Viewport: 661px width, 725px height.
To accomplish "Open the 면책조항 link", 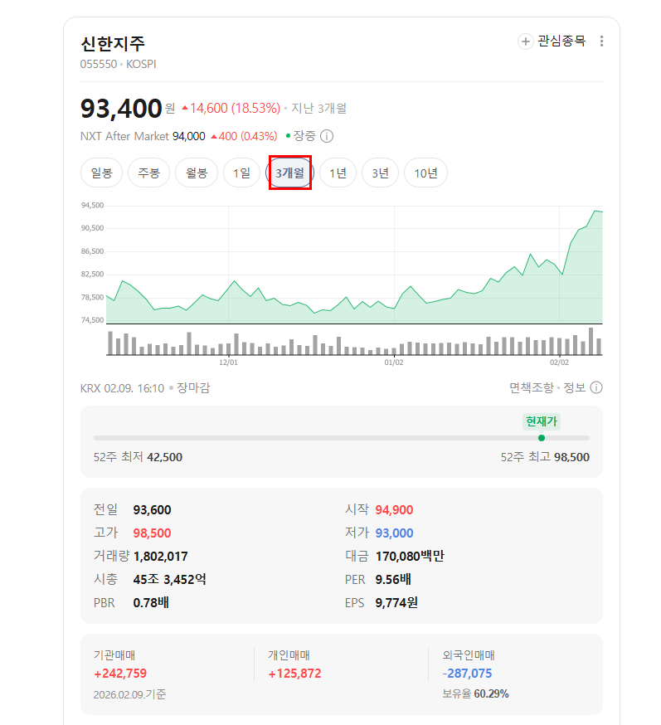I will point(531,387).
